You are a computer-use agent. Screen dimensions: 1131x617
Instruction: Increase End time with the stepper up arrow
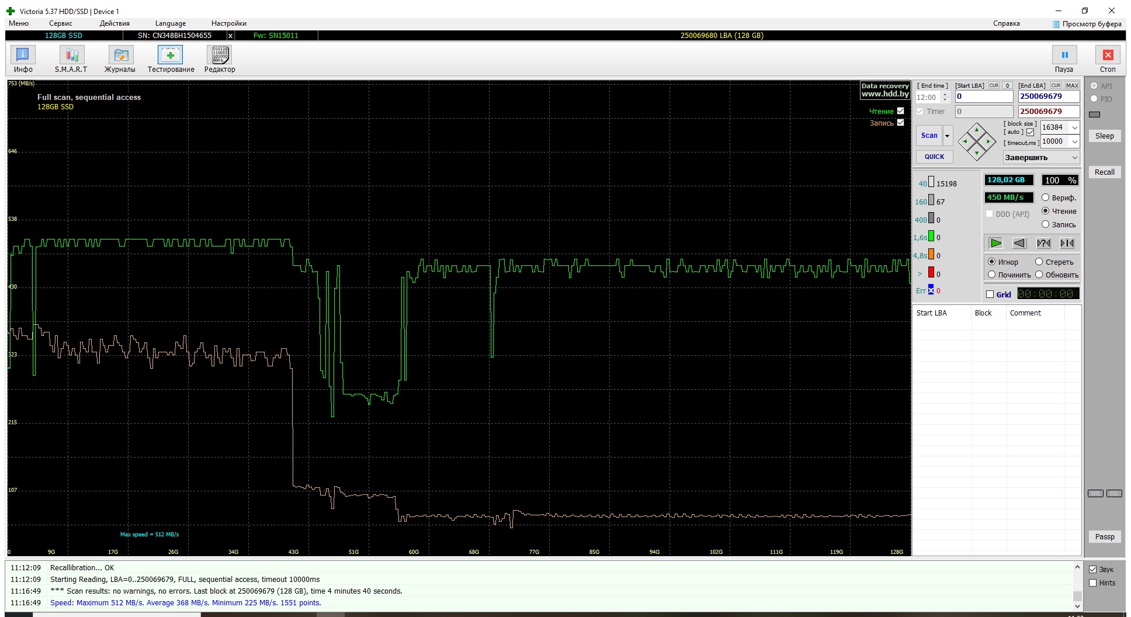tap(945, 95)
